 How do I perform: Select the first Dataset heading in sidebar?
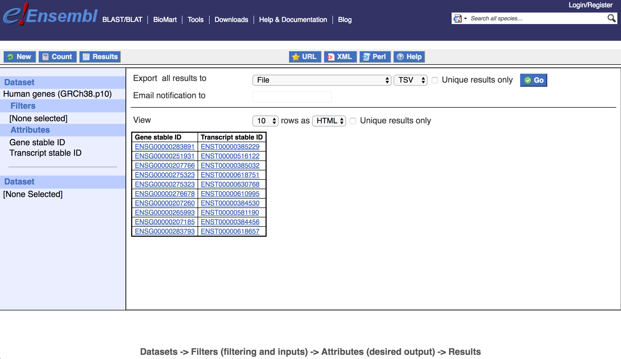19,82
